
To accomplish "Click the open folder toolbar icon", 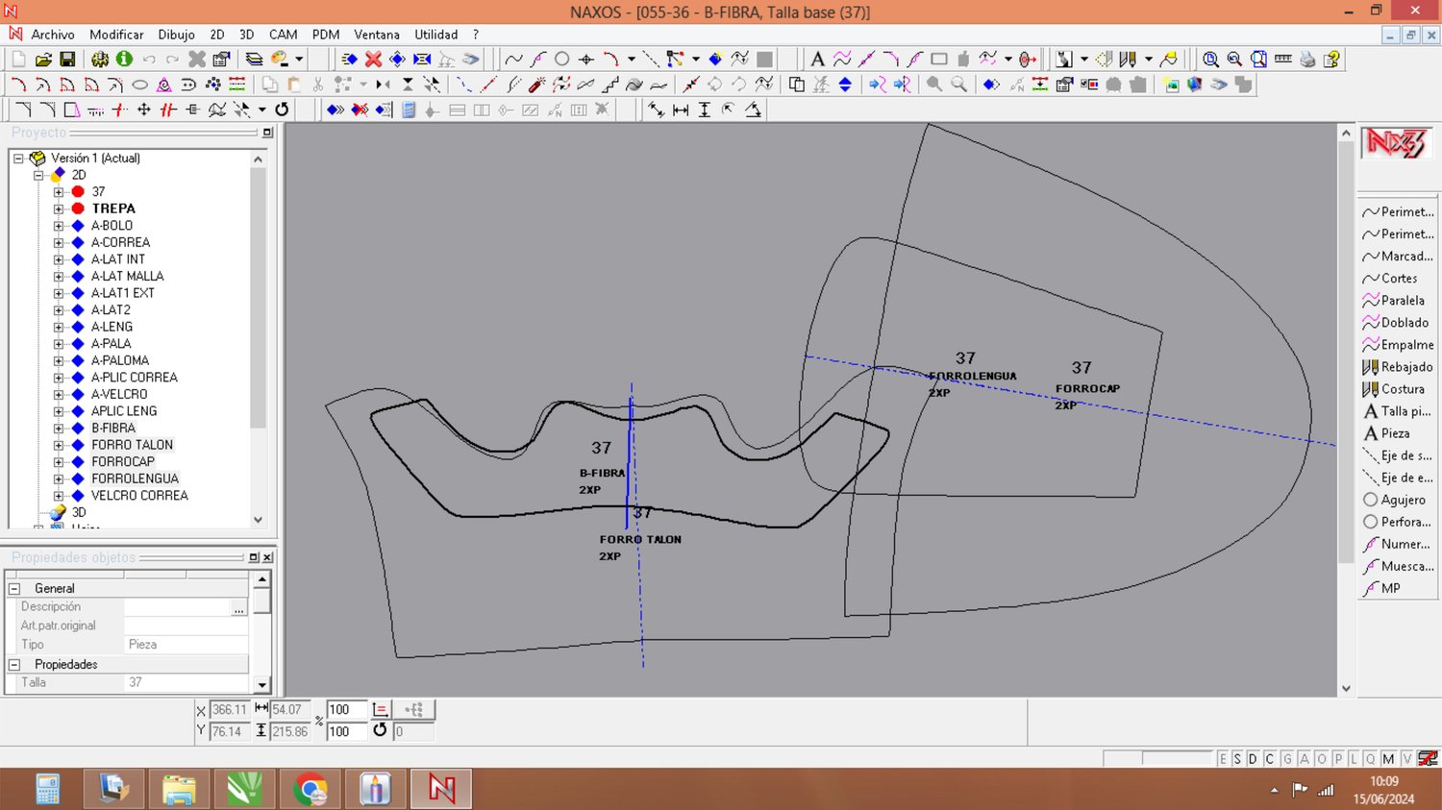I will [x=43, y=60].
